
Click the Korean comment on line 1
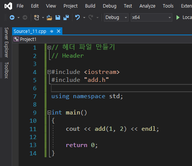(x=83, y=47)
